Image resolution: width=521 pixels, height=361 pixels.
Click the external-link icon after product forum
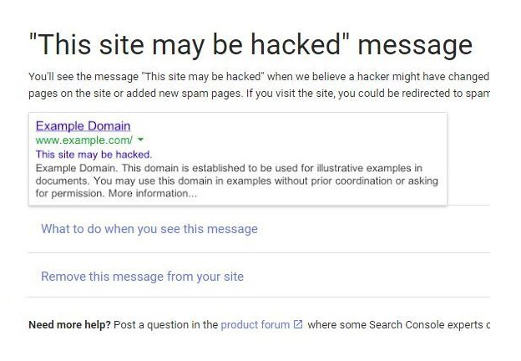click(x=298, y=324)
